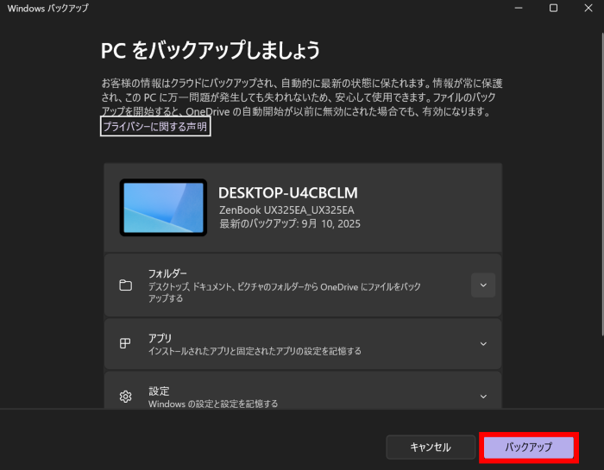Click the Windows バックアップ title bar text

(x=47, y=8)
